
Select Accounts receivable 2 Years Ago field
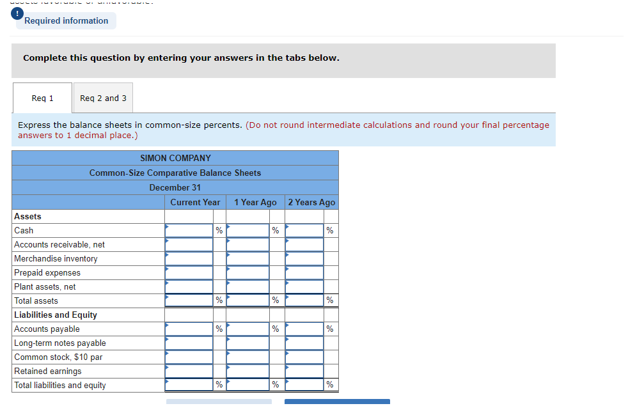tap(304, 245)
